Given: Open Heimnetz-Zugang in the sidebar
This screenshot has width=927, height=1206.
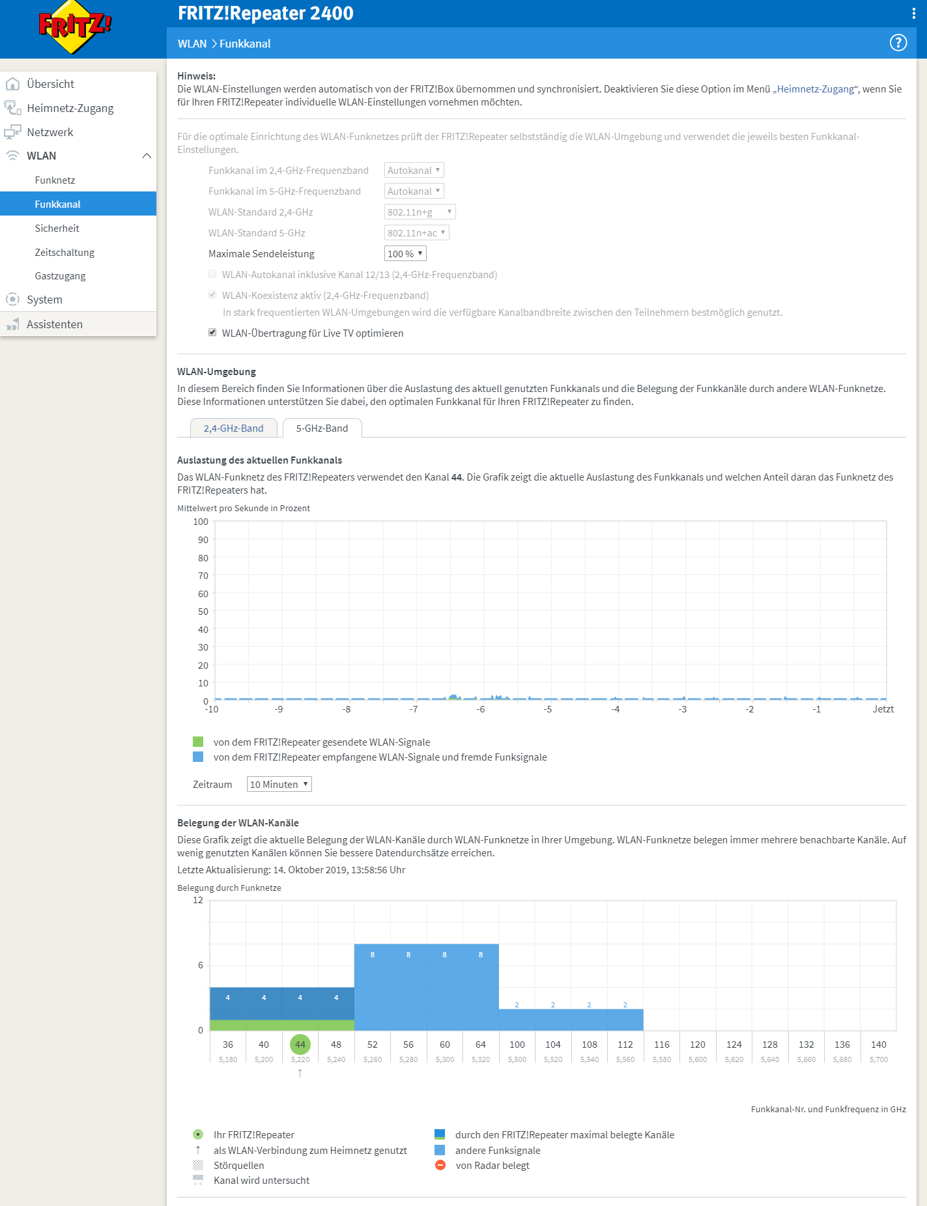Looking at the screenshot, I should click(x=78, y=108).
